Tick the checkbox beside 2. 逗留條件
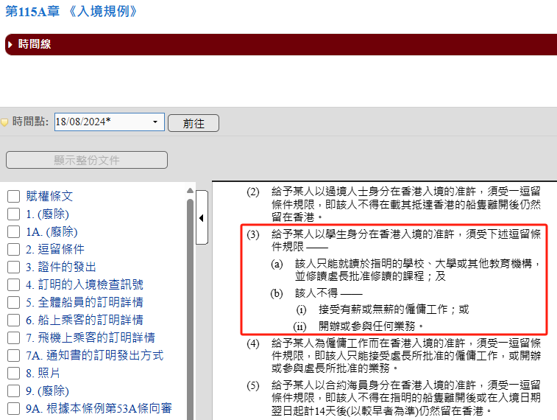 click(x=13, y=249)
